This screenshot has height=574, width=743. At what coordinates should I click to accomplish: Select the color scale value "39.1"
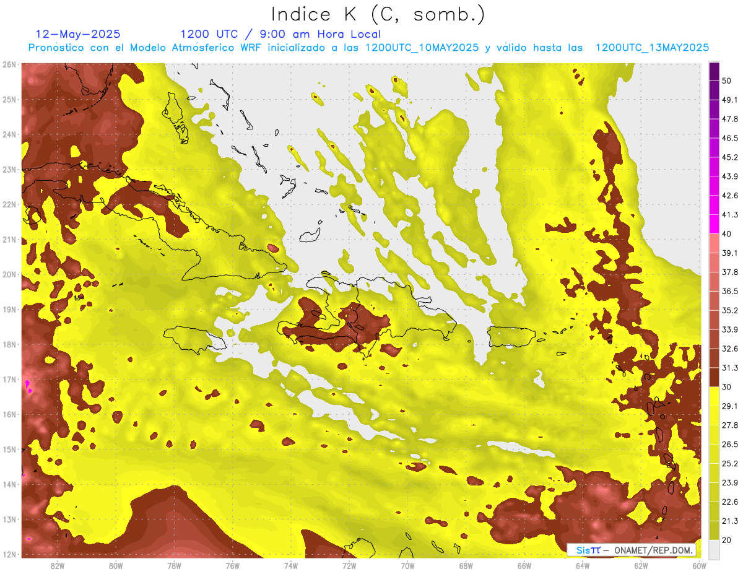pos(729,253)
